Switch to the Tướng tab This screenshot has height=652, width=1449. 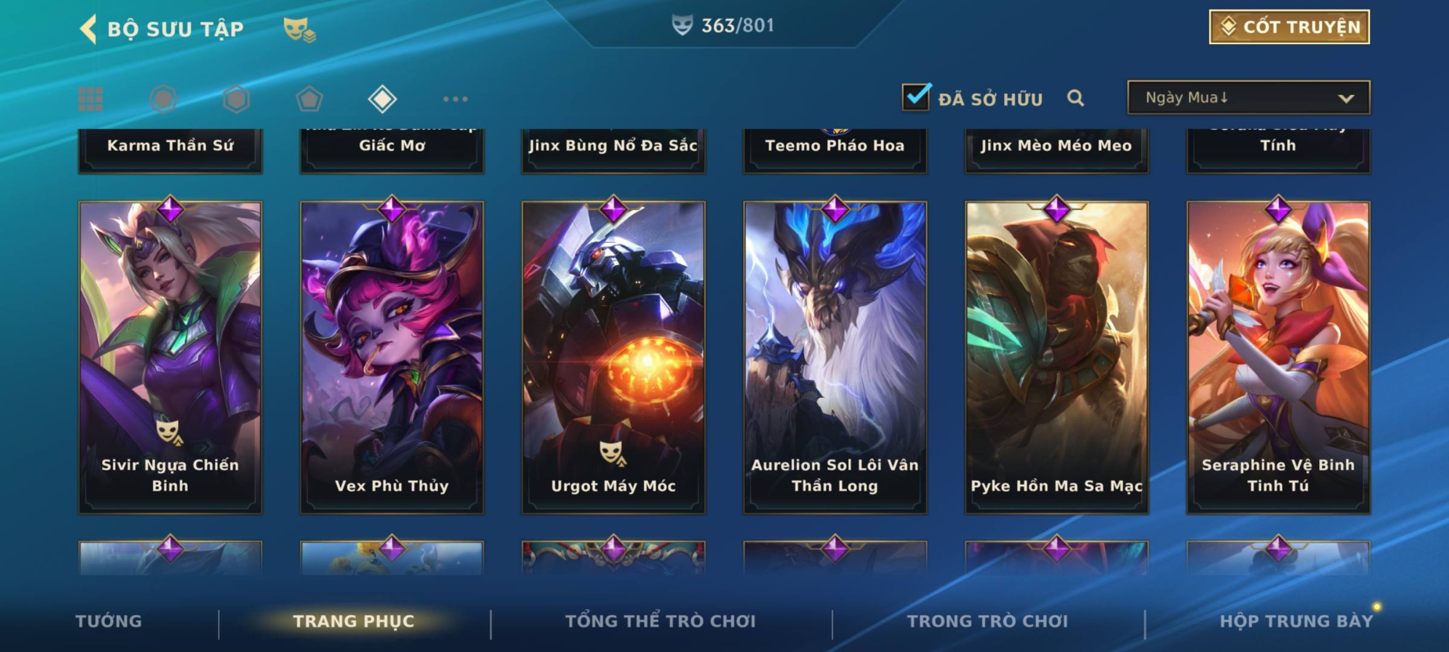(x=109, y=621)
